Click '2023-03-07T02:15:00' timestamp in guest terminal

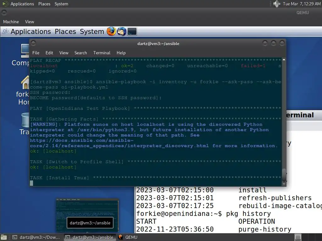[x=175, y=190]
